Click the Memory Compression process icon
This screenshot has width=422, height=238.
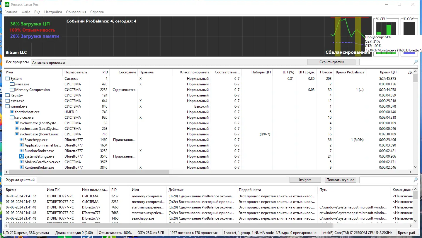pyautogui.click(x=12, y=90)
